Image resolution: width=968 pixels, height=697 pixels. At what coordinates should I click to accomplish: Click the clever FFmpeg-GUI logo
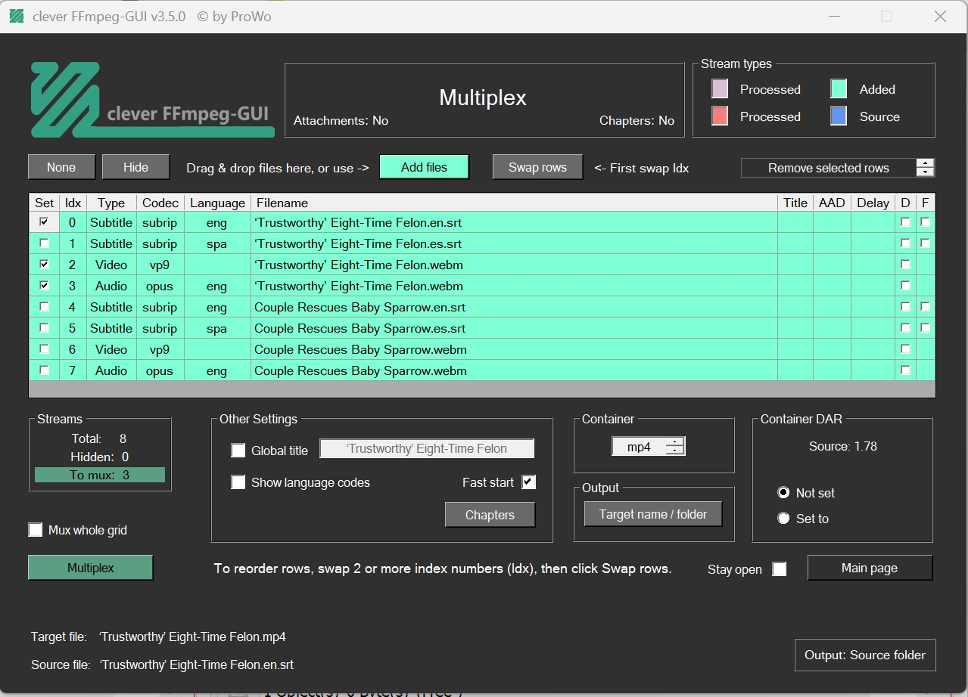click(x=151, y=100)
